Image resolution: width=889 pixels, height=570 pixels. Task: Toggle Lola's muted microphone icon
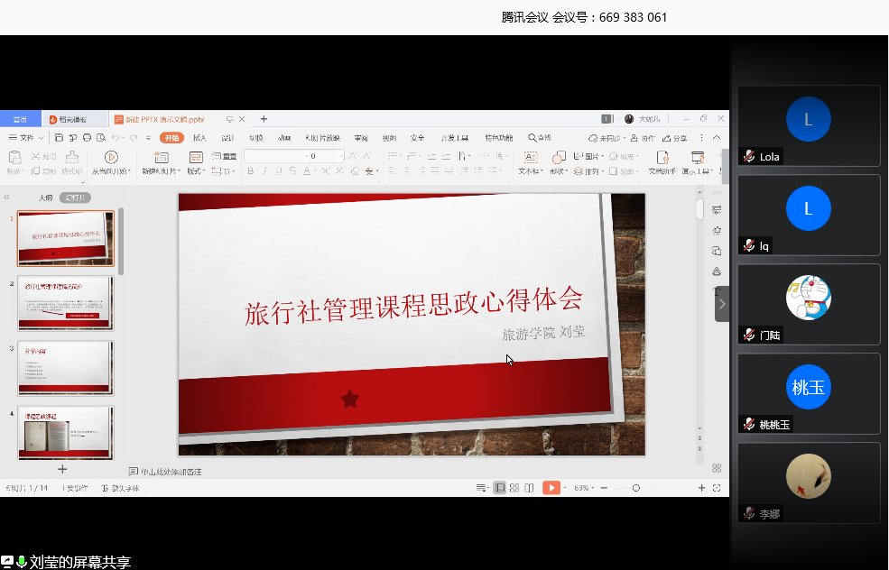pos(748,157)
